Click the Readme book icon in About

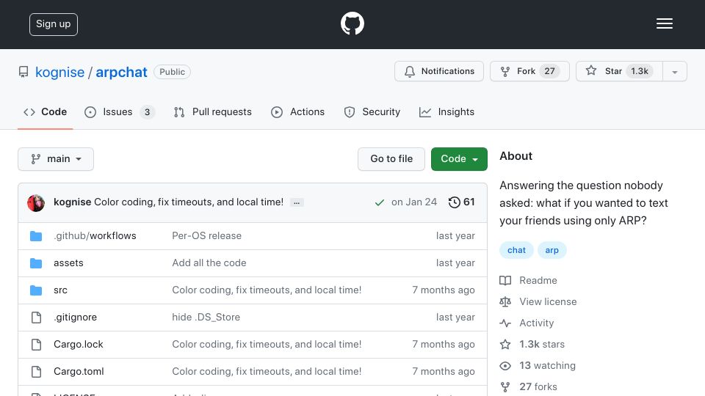tap(505, 281)
